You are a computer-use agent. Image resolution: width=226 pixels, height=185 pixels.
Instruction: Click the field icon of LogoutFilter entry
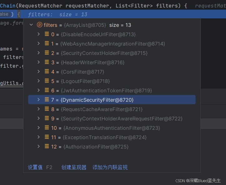tap(47, 81)
